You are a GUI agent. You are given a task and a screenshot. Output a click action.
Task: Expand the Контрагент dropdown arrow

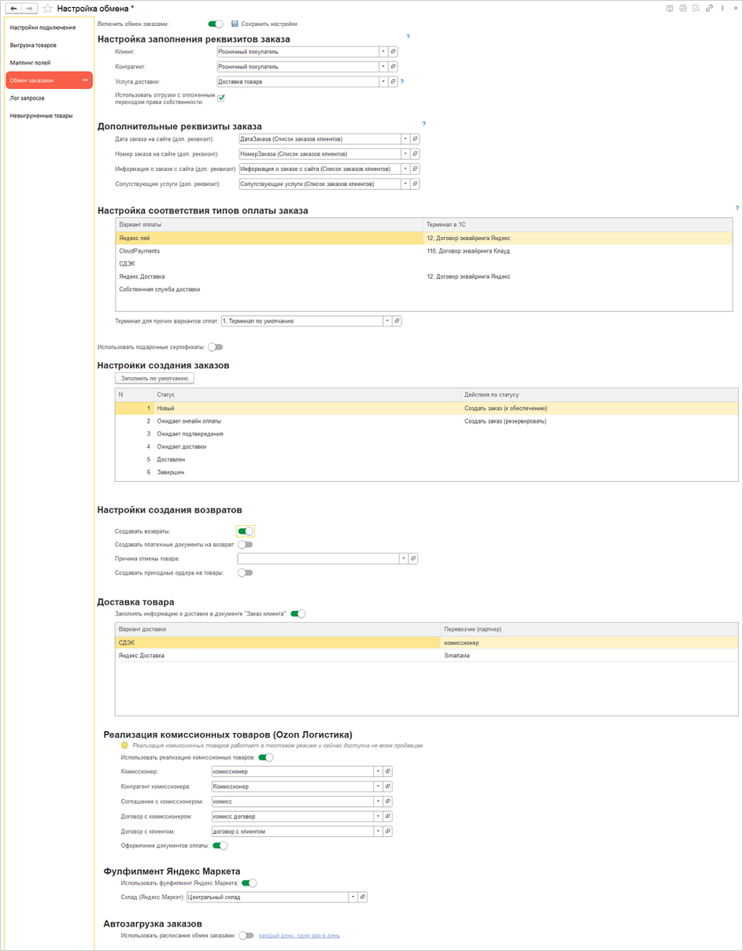[383, 67]
